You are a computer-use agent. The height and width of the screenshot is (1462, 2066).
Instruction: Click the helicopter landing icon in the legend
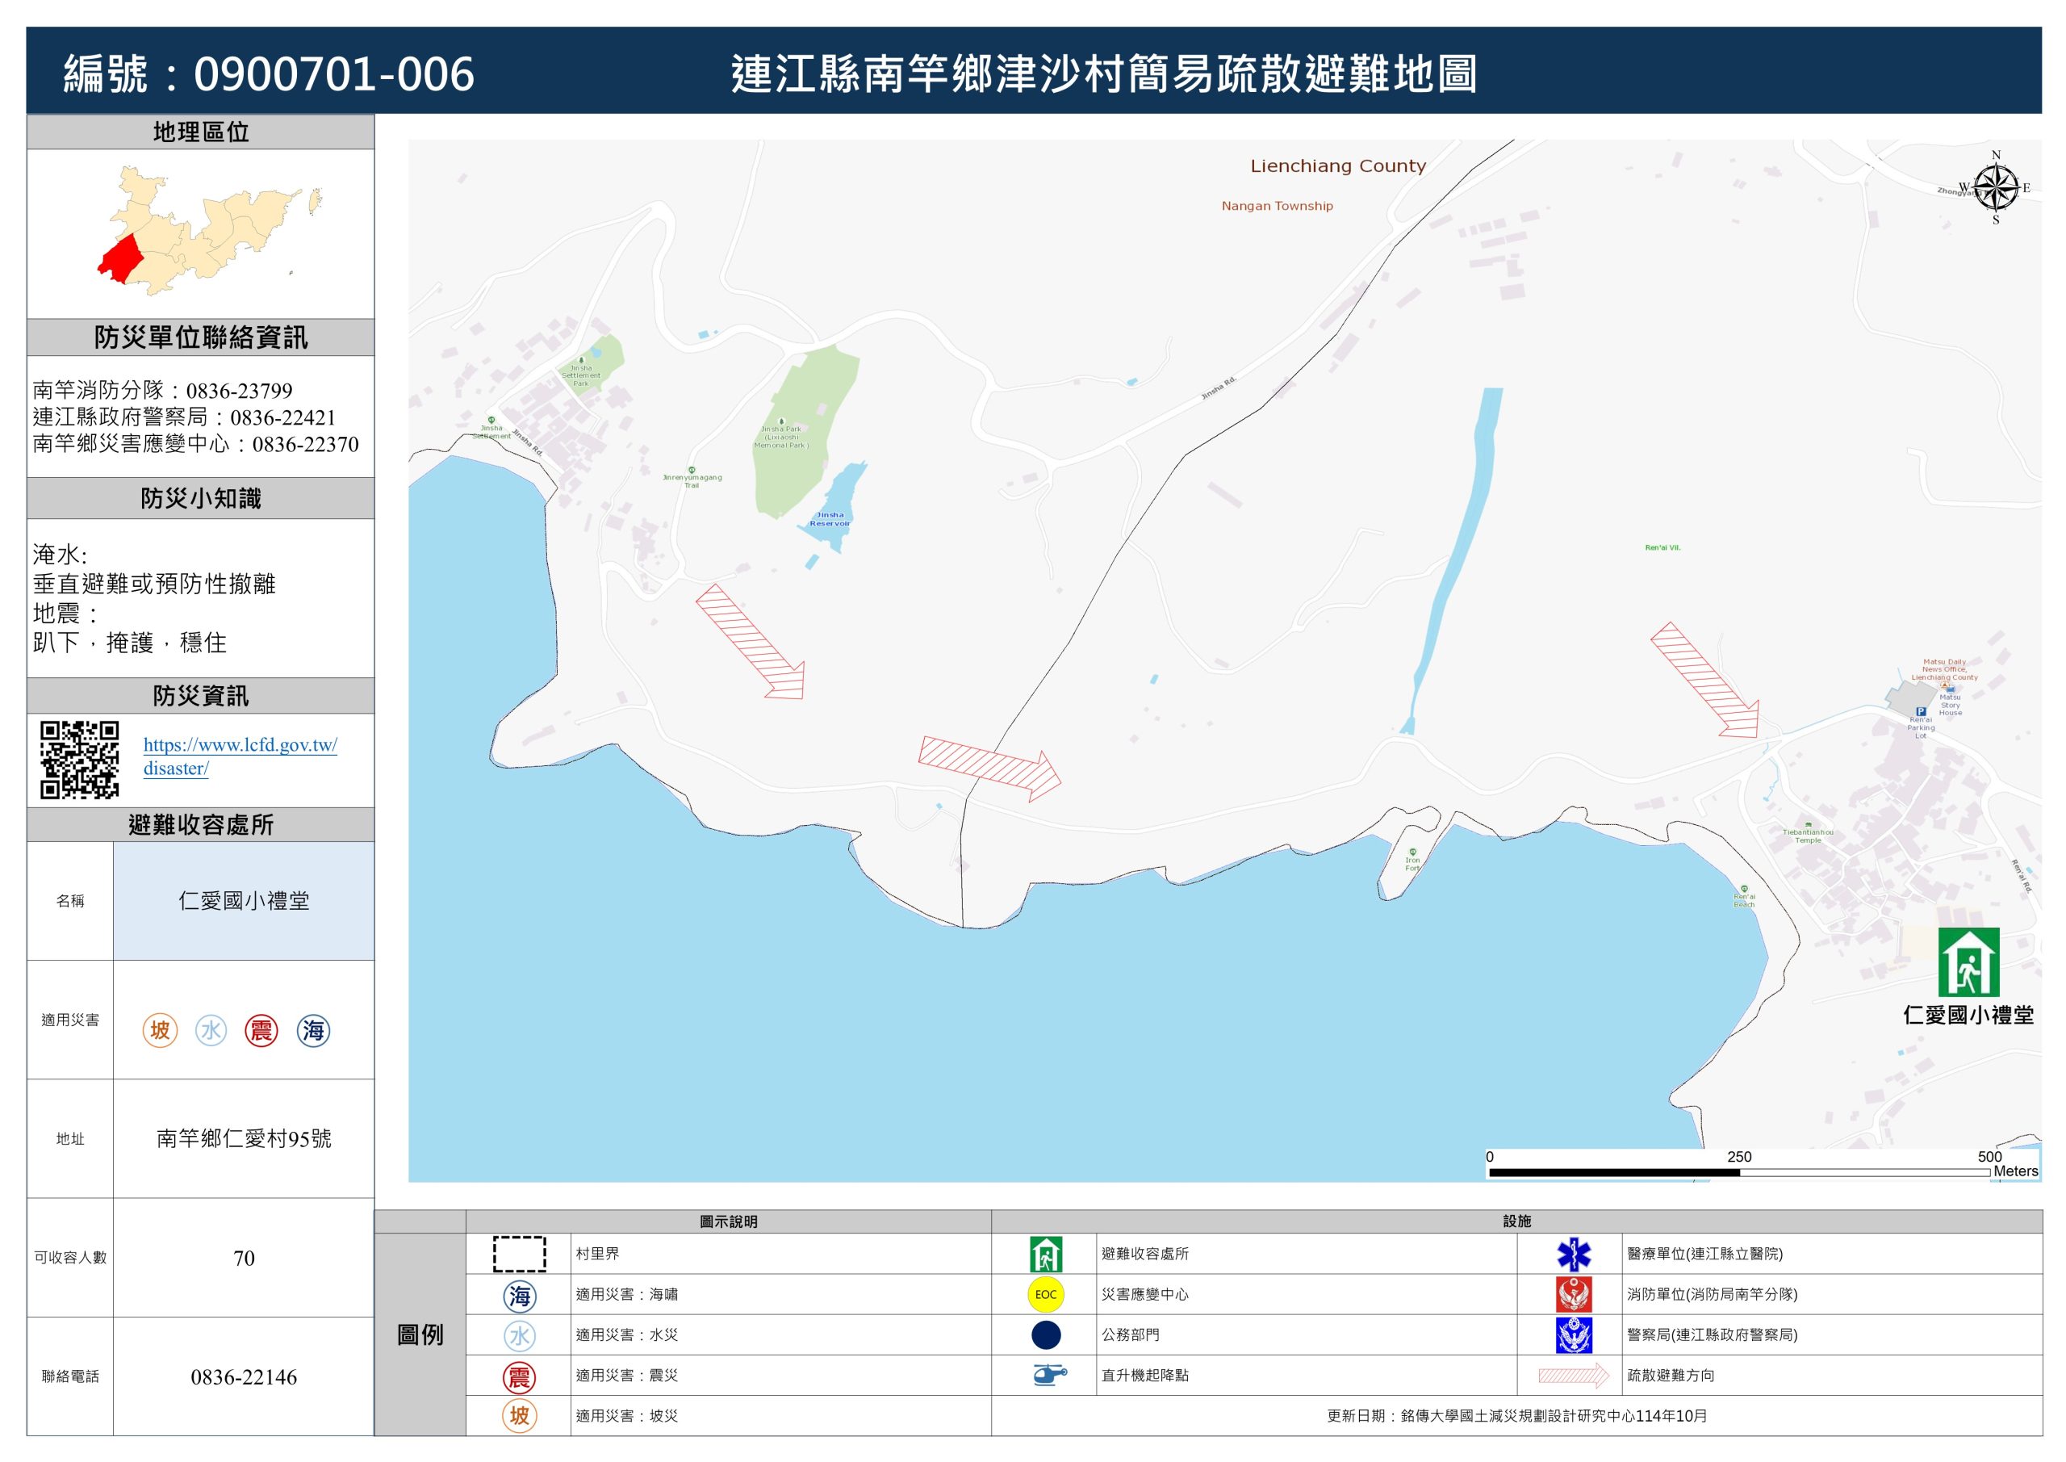(1048, 1375)
